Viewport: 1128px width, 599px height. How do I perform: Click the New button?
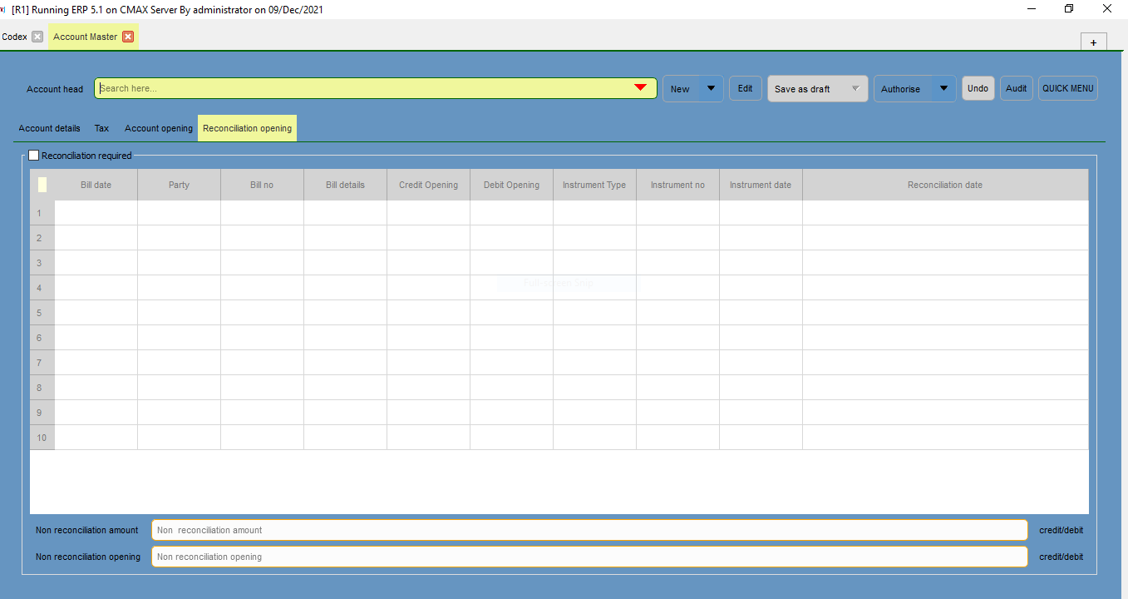(680, 88)
